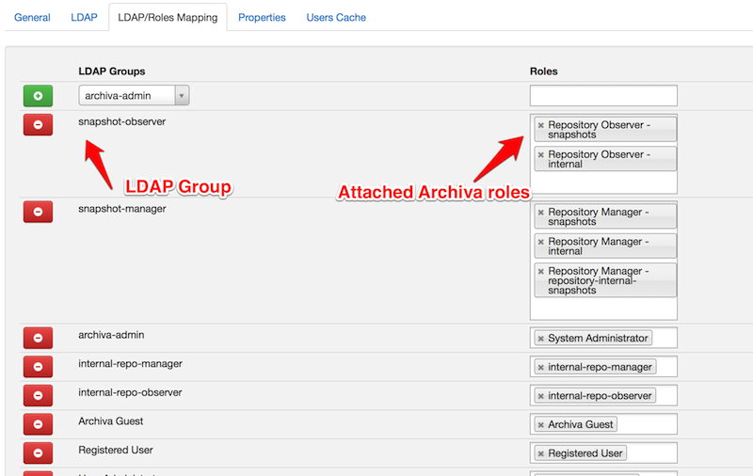Image resolution: width=753 pixels, height=476 pixels.
Task: Delete the Archiva Guest mapping row
Action: pos(38,424)
